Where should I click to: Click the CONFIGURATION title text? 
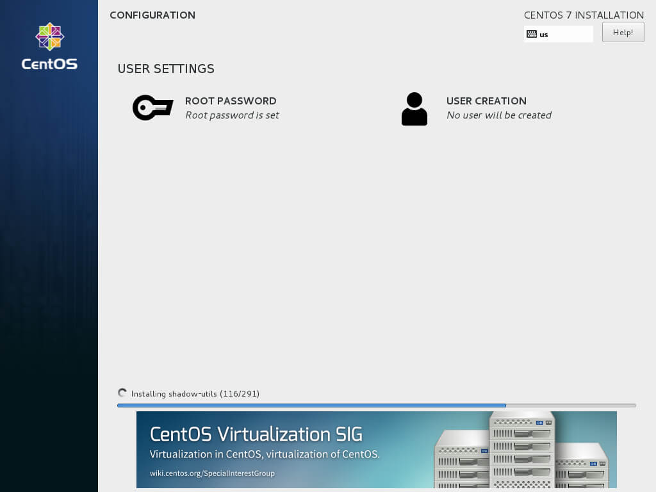click(152, 15)
